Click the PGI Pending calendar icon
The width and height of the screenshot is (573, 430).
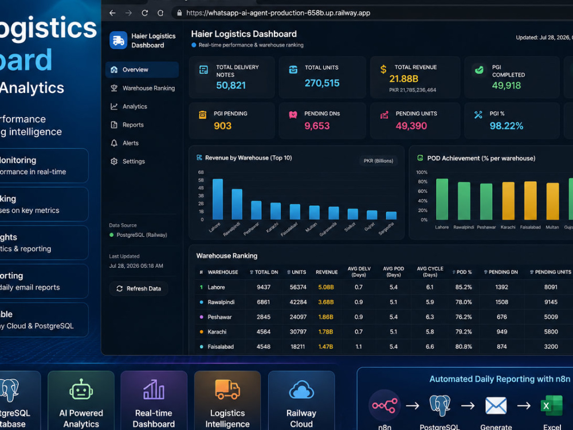tap(202, 115)
